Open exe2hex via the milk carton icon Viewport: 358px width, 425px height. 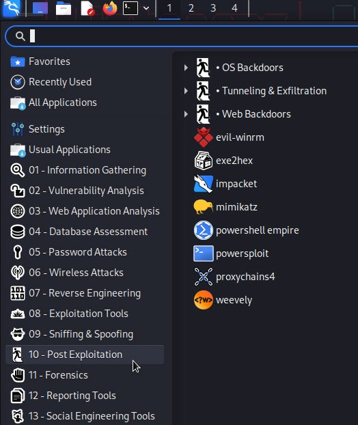204,161
